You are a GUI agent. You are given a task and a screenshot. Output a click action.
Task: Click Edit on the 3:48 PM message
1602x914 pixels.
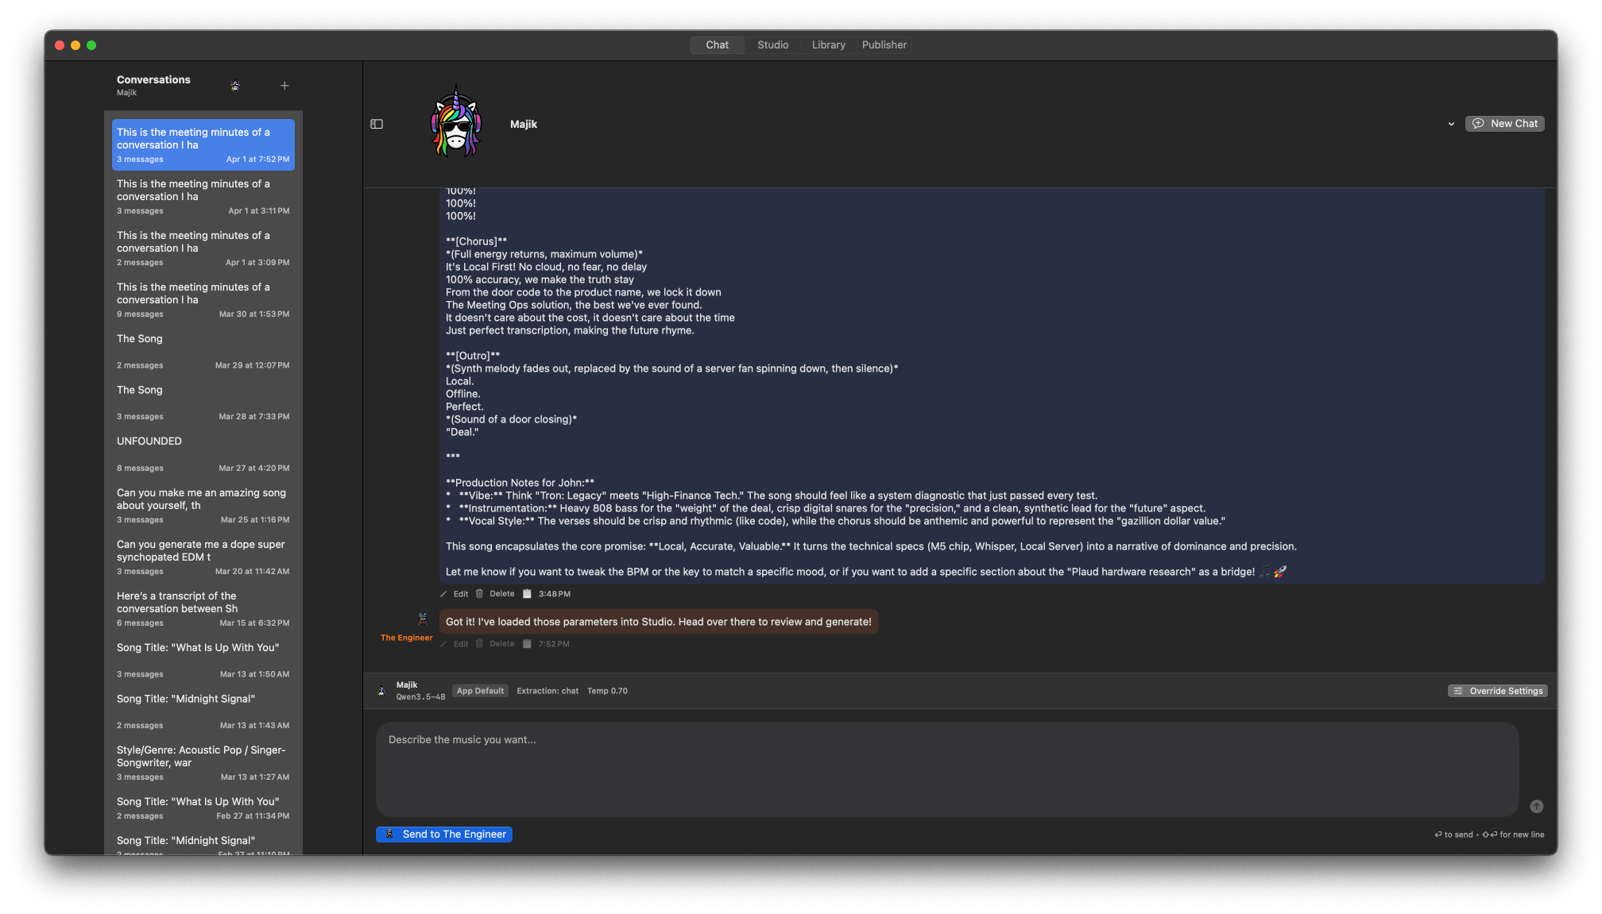tap(461, 594)
